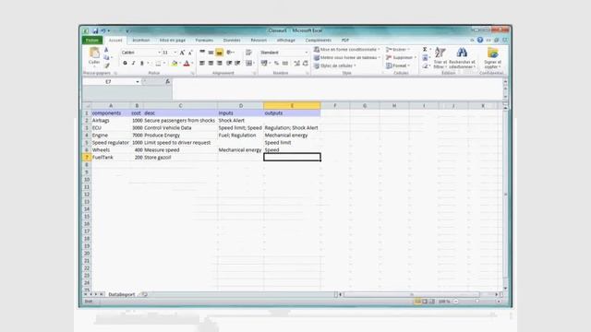Click the Supprimer cells button
Image resolution: width=591 pixels, height=332 pixels.
pyautogui.click(x=401, y=57)
